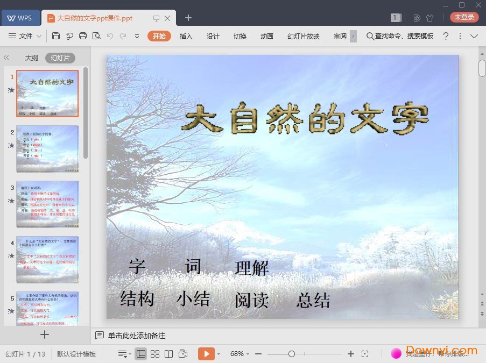
Task: Open the quick access toolbar customize dropdown
Action: [137, 37]
